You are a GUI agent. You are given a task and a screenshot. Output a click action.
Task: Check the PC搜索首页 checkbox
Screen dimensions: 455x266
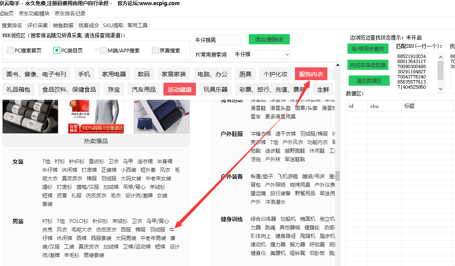[x=10, y=50]
